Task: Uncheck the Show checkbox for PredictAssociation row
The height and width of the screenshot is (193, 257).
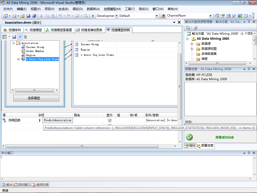Action: (x=110, y=120)
